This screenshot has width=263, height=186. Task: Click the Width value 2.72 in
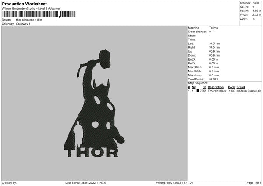pos(256,15)
